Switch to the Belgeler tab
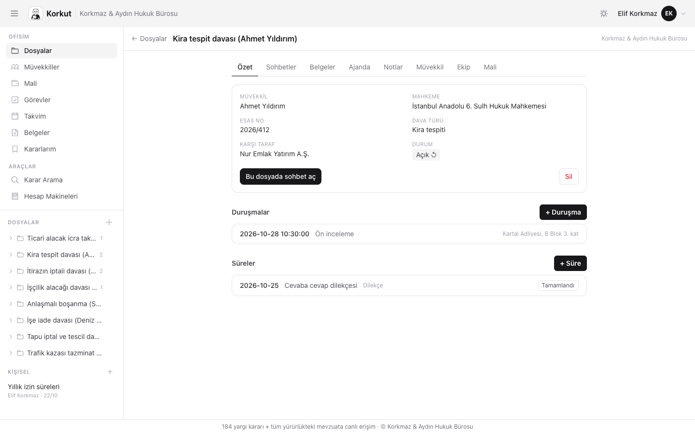695x434 pixels. (322, 67)
